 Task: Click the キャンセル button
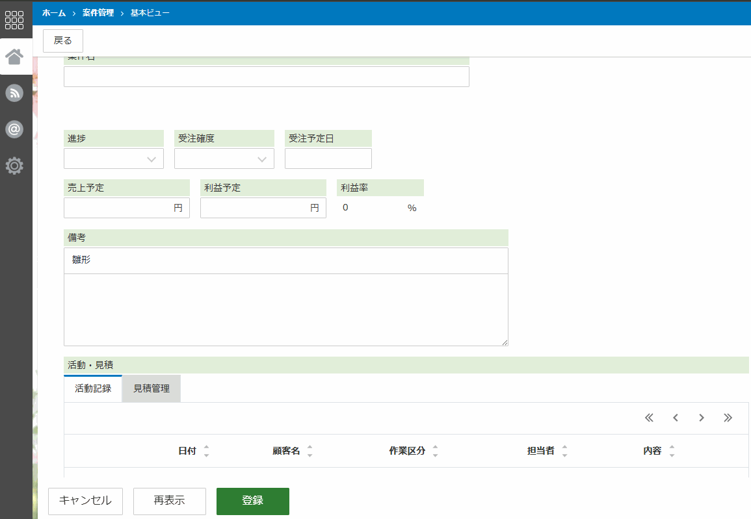85,501
